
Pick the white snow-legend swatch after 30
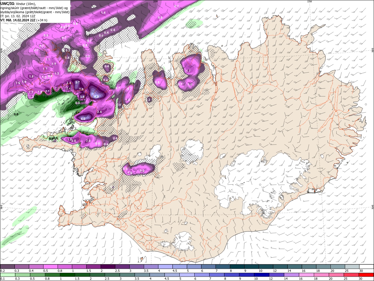coord(367,267)
